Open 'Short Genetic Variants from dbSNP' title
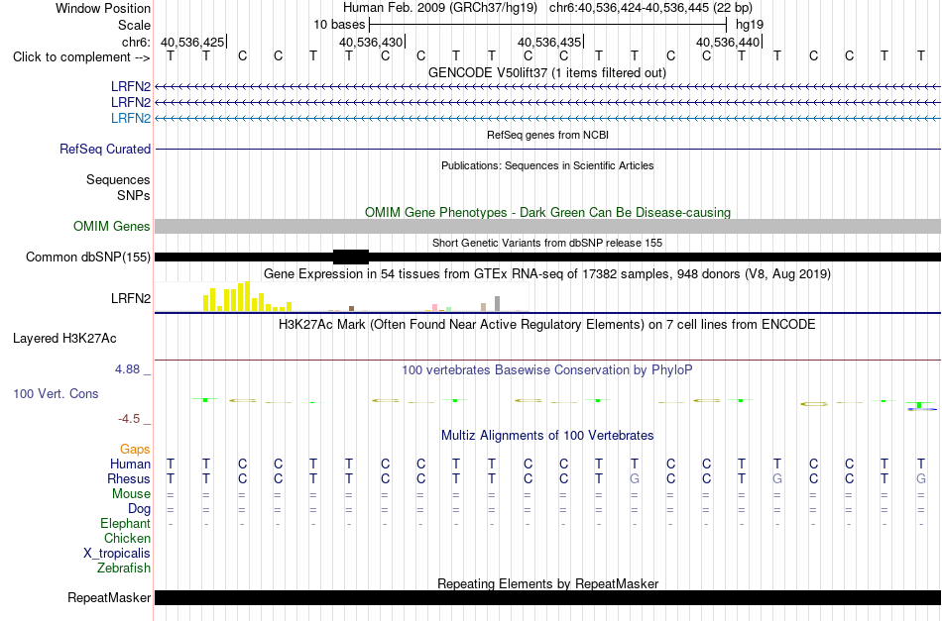Viewport: 942px width, 621px height. coord(547,243)
